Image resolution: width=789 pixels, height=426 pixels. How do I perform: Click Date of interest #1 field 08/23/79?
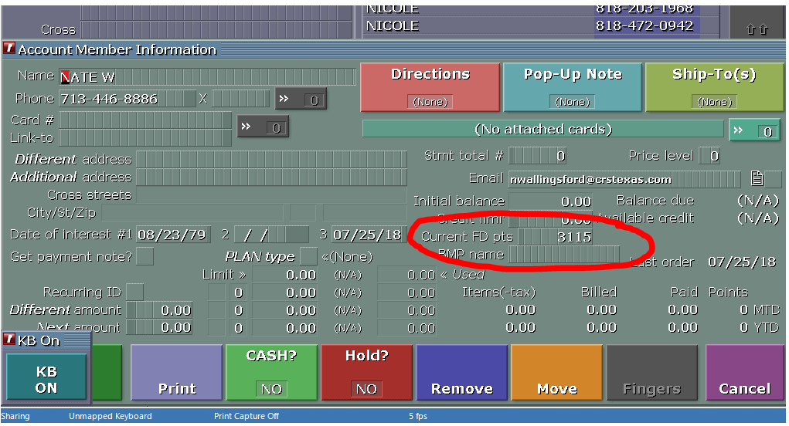172,235
